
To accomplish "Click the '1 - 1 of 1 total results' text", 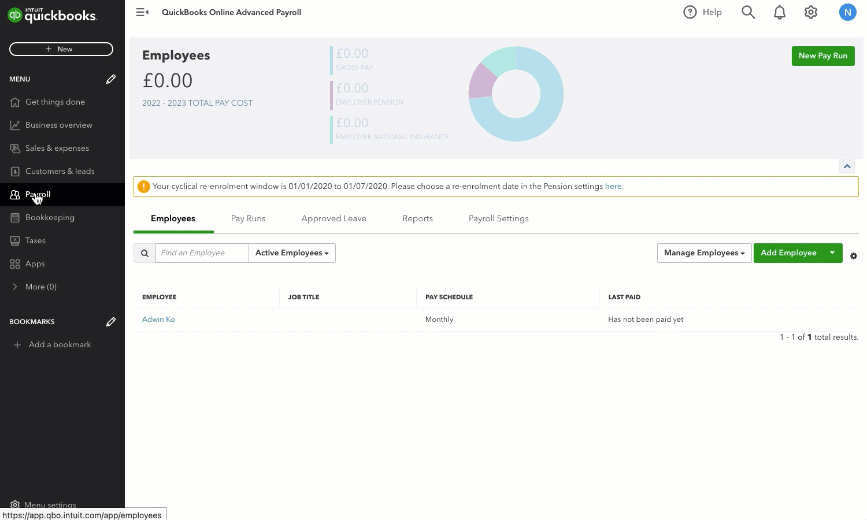I will [819, 337].
